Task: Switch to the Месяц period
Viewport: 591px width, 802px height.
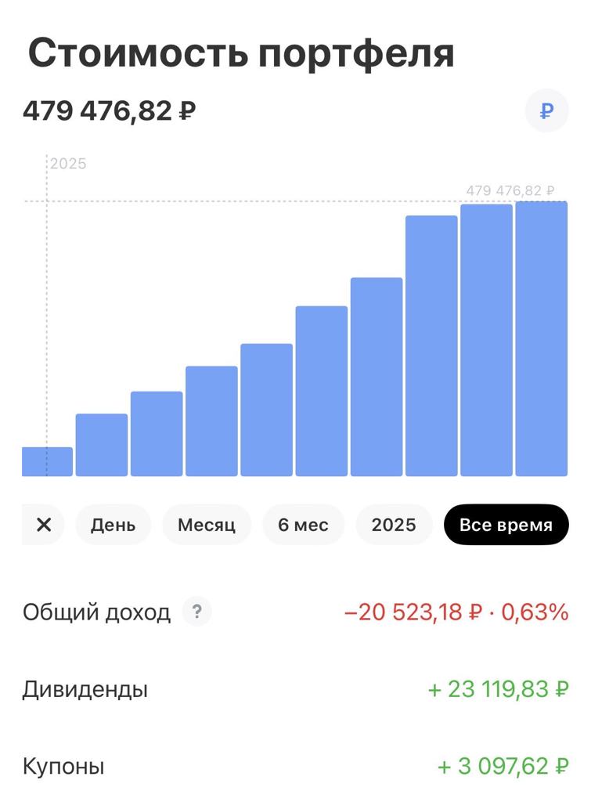Action: (x=207, y=525)
